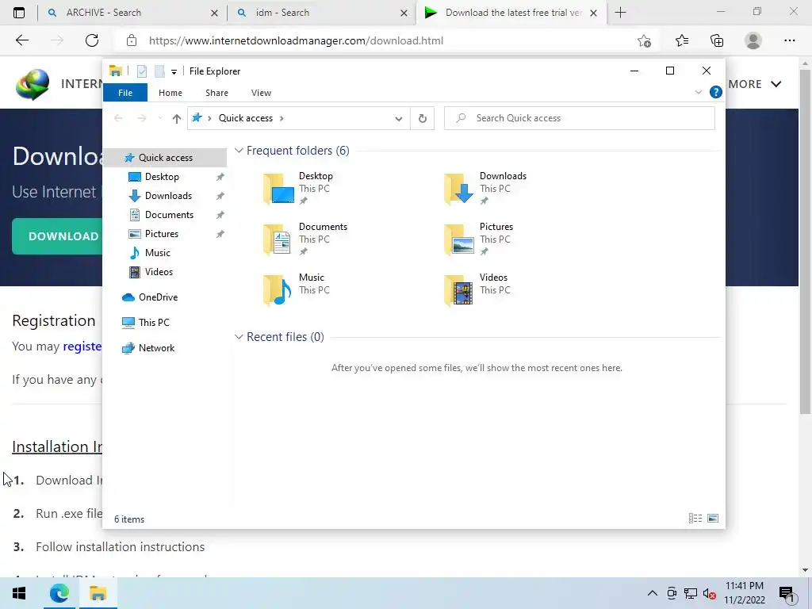The image size is (812, 609).
Task: Open the Share ribbon tab
Action: click(216, 93)
